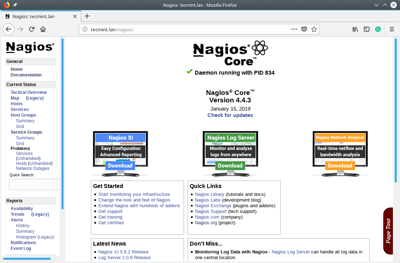Image resolution: width=400 pixels, height=263 pixels.
Task: Click the Quick Search input field
Action: tap(34, 184)
